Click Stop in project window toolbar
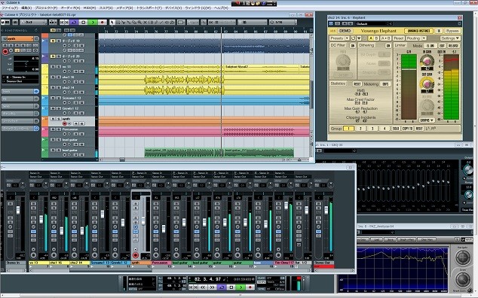The height and width of the screenshot is (298, 478). click(84, 23)
